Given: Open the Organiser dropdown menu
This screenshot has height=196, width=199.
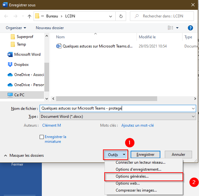Looking at the screenshot, I should coord(16,28).
